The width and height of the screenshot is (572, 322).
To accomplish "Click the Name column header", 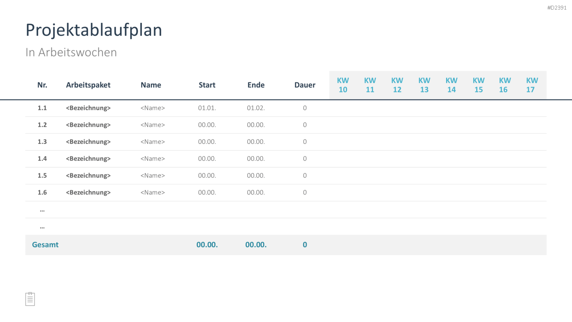I will click(151, 85).
